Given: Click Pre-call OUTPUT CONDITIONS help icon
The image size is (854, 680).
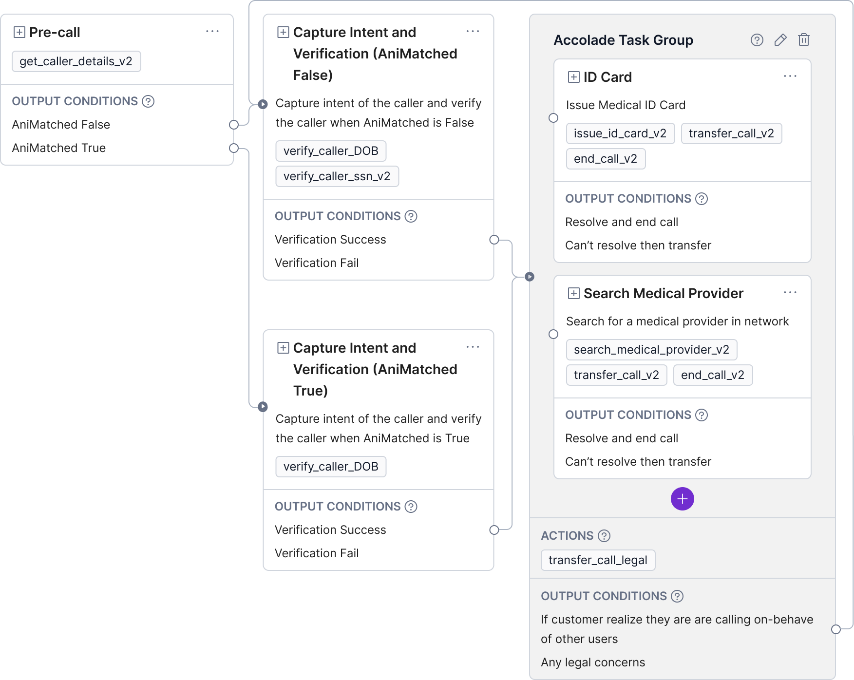Looking at the screenshot, I should tap(148, 101).
